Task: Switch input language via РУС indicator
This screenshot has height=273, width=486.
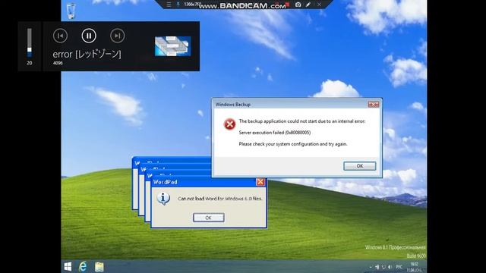Action: [399, 267]
